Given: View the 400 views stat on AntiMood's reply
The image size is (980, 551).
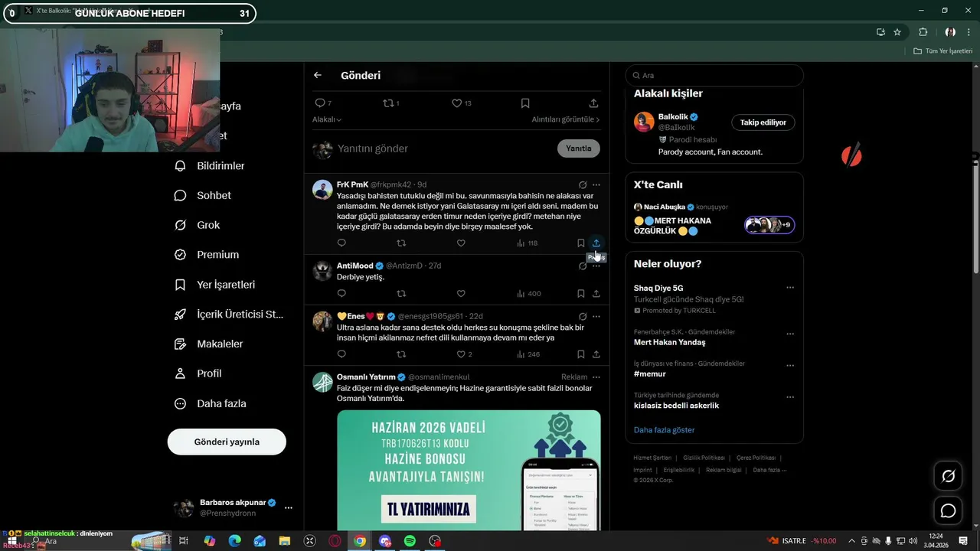Looking at the screenshot, I should pyautogui.click(x=528, y=293).
